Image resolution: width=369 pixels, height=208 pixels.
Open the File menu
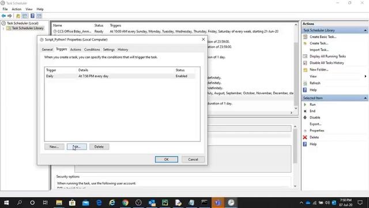click(5, 9)
